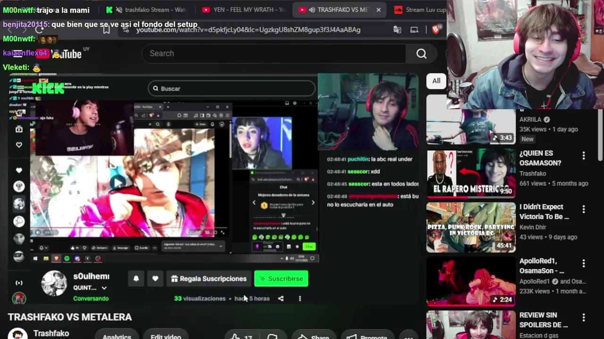
Task: Click the right arrow in top donors panel
Action: click(x=313, y=203)
